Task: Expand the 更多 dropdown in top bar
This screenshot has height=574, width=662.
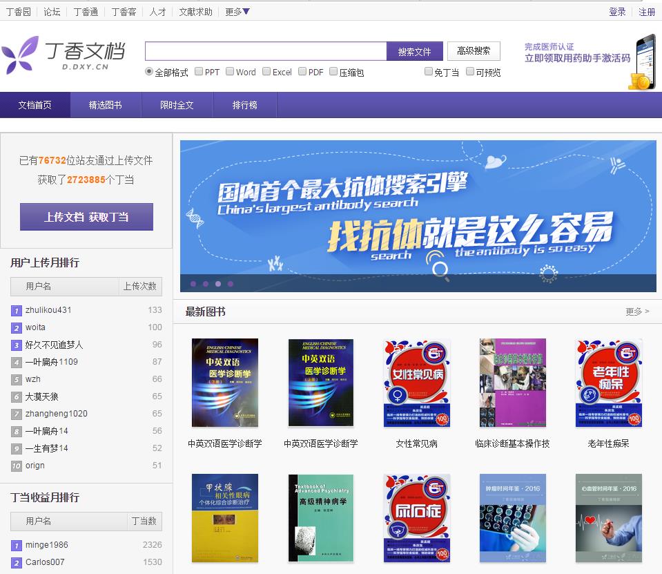Action: [237, 12]
